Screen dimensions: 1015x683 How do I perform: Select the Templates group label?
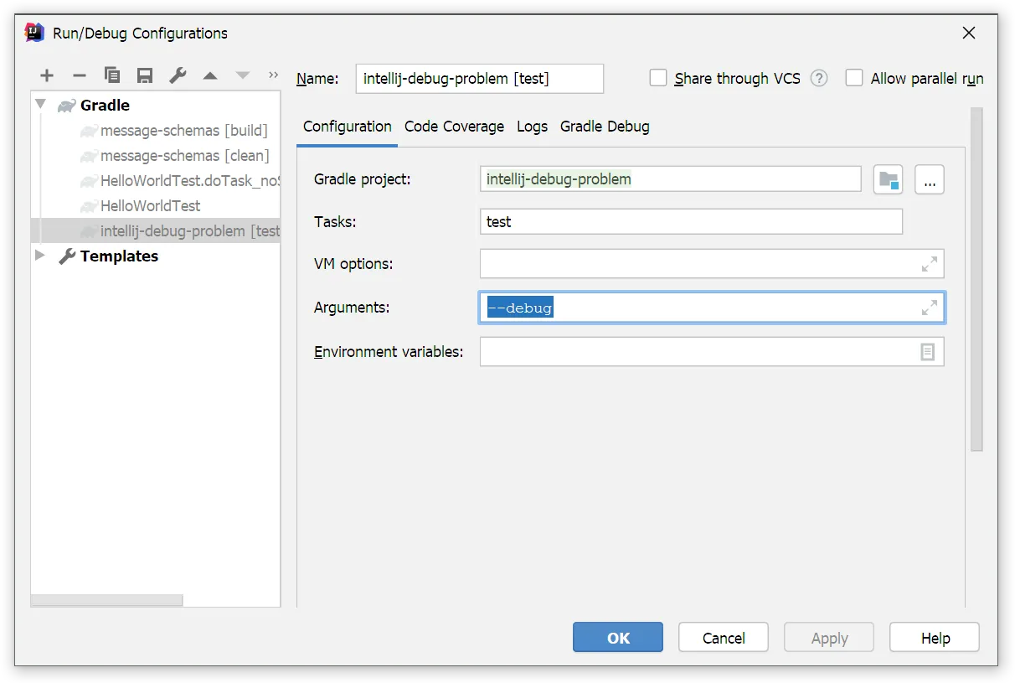[x=119, y=256]
